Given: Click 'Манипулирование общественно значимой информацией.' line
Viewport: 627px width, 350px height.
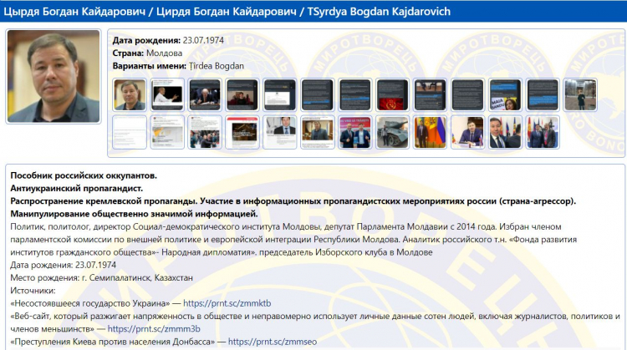Looking at the screenshot, I should click(134, 214).
